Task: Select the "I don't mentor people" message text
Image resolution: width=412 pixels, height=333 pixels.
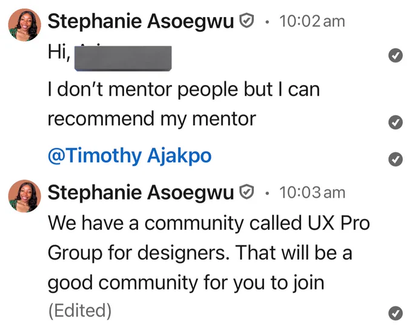Action: click(x=184, y=90)
